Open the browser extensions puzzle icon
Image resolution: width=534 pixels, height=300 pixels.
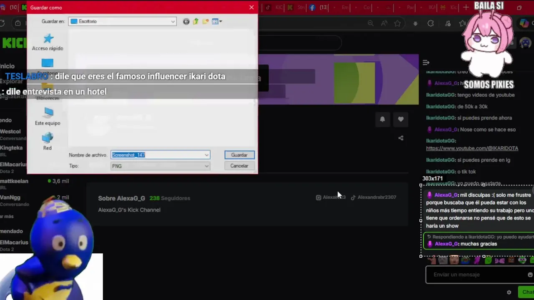tap(431, 23)
